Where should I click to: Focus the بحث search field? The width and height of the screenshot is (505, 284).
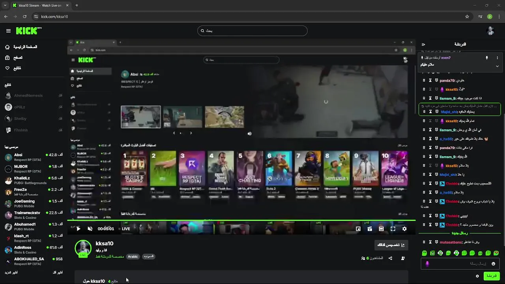252,31
